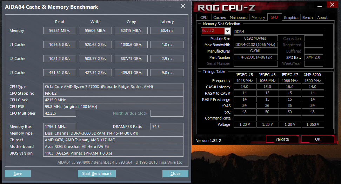Click the Validate button in CPU-Z
Image resolution: width=341 pixels, height=184 pixels.
[x=282, y=139]
